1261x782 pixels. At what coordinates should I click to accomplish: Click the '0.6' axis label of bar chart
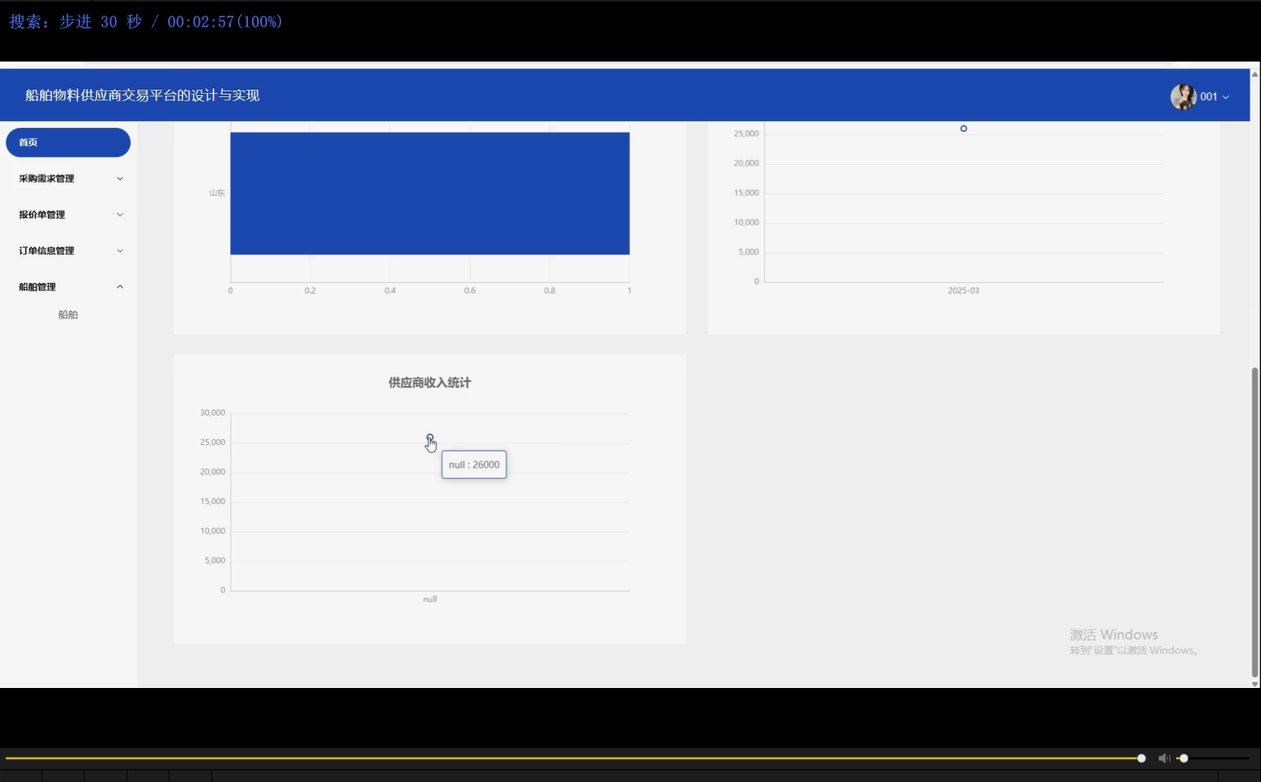coord(470,290)
